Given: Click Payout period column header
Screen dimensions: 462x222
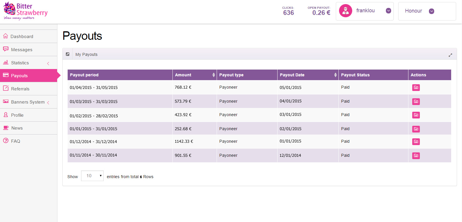Looking at the screenshot, I should (x=120, y=75).
